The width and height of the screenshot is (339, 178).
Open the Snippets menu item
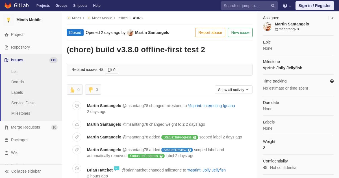tap(80, 6)
